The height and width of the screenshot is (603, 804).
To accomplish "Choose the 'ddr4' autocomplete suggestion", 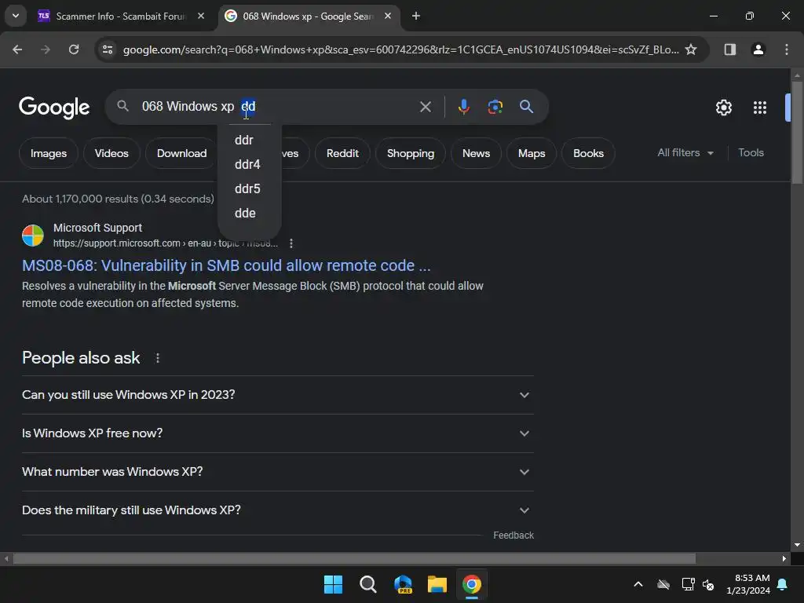I will point(249,165).
